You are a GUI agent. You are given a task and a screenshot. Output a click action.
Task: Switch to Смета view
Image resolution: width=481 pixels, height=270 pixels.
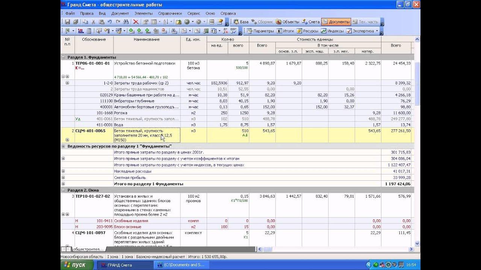click(311, 22)
